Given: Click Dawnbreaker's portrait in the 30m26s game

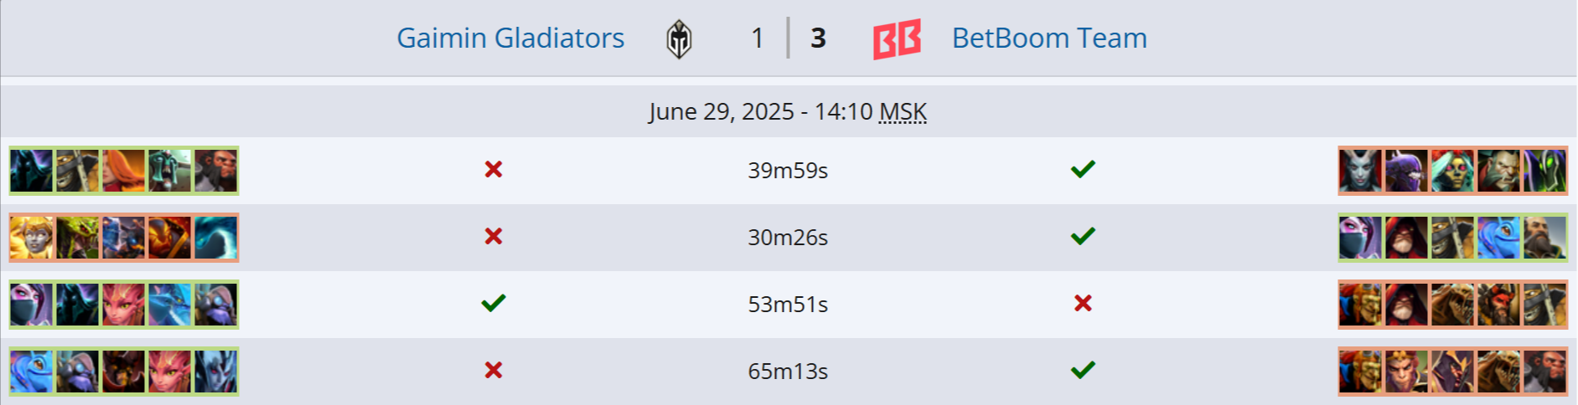Looking at the screenshot, I should pyautogui.click(x=32, y=238).
